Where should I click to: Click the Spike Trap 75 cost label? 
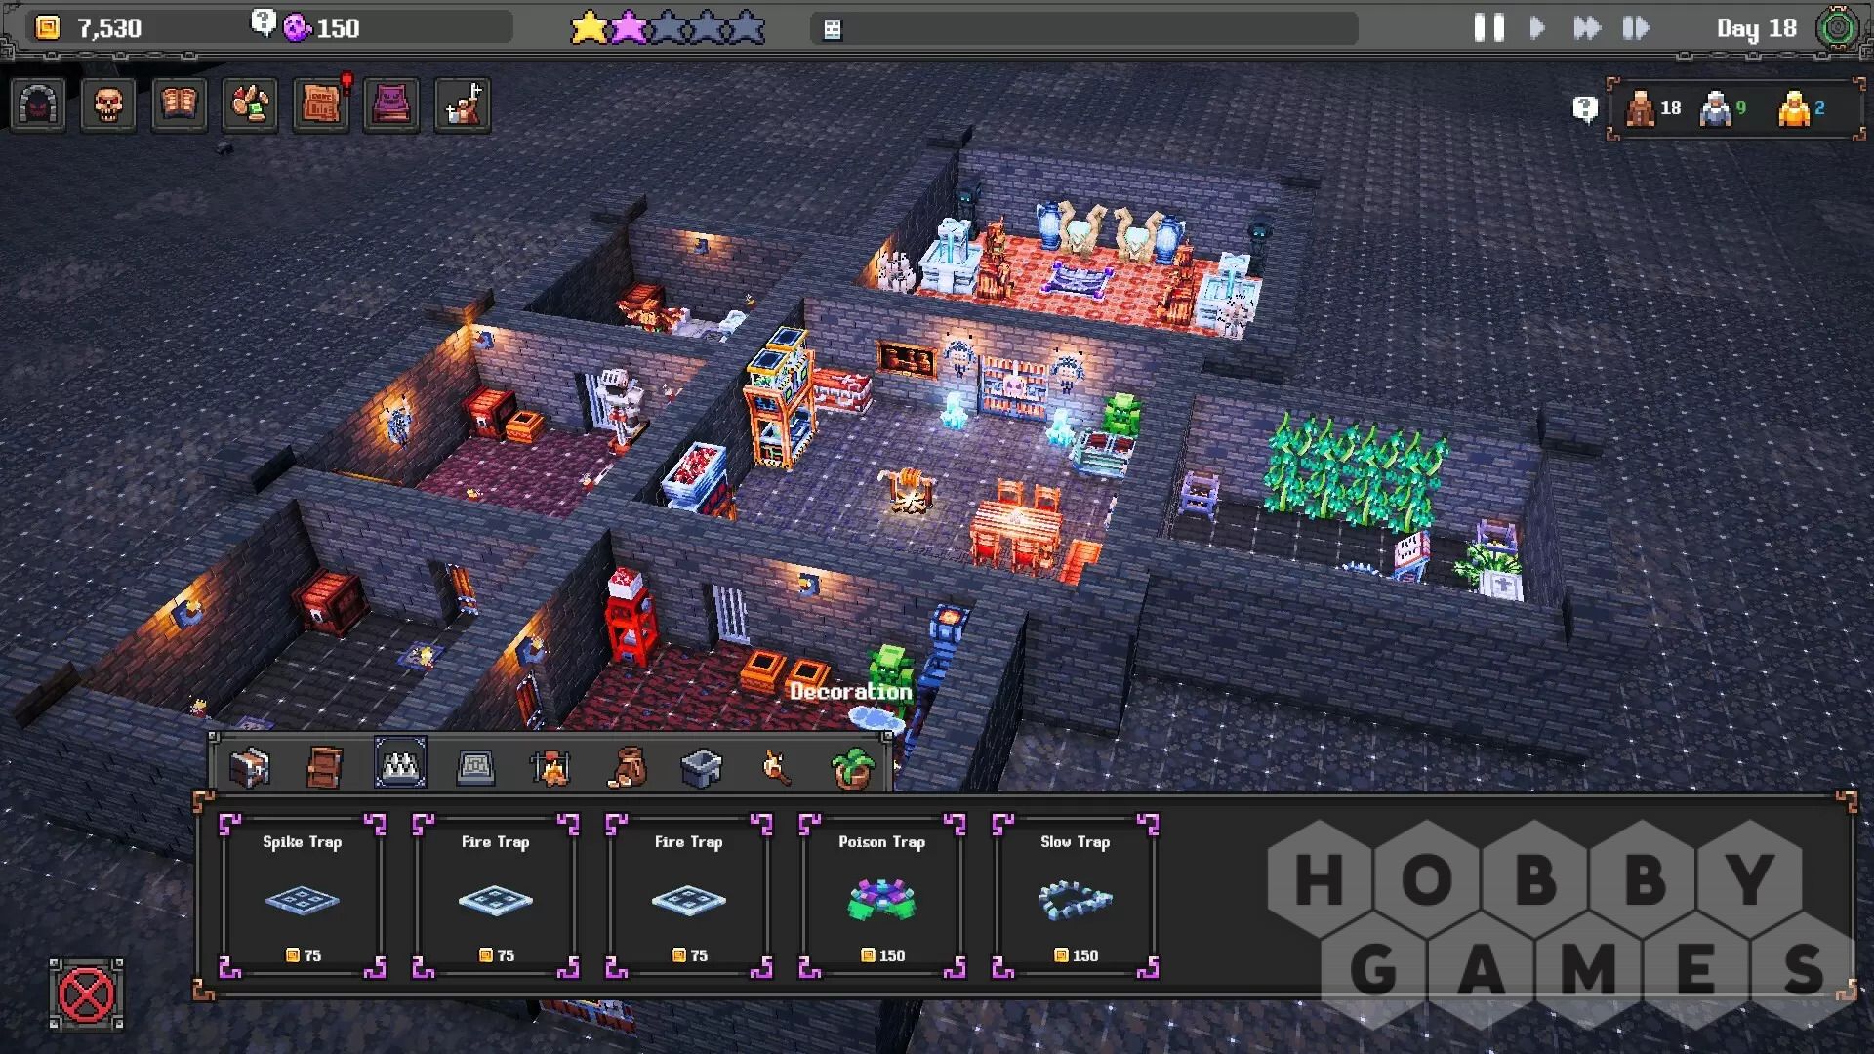tap(304, 955)
